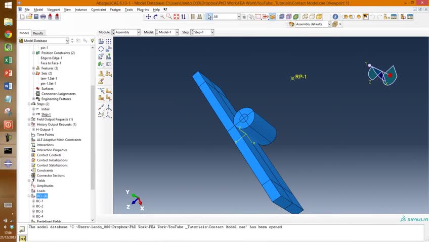
Task: Expand the BC-1 tree node
Action: [34, 201]
